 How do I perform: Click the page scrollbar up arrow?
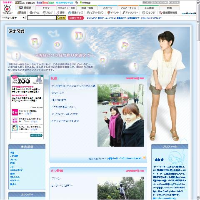click(x=198, y=2)
